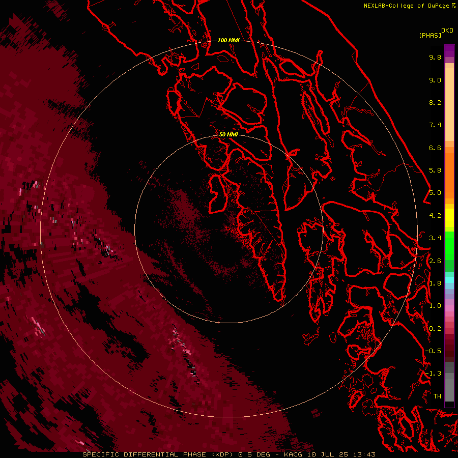The height and width of the screenshot is (458, 458).
Task: Click the 5.8 legend value
Action: click(435, 170)
